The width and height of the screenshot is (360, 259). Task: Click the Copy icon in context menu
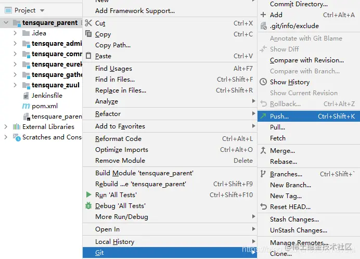point(88,34)
